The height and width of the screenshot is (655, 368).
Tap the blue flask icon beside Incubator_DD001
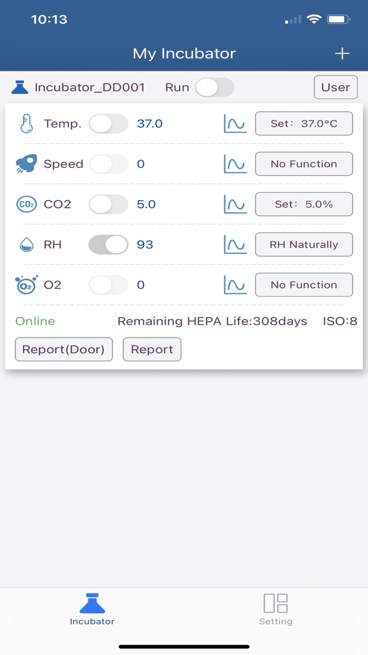pos(20,87)
